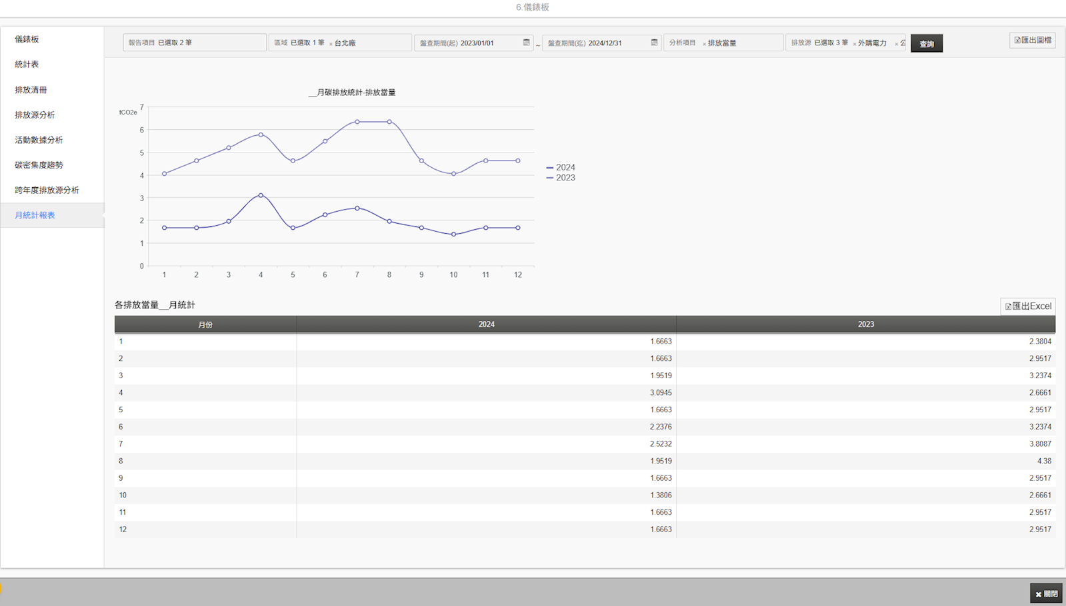
Task: Open the start date calendar picker icon
Action: (526, 43)
